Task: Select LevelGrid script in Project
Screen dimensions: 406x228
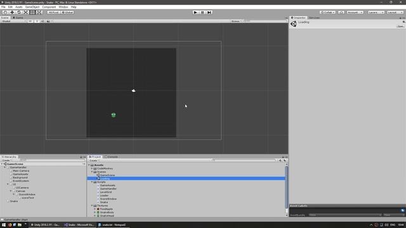Action: click(x=106, y=192)
